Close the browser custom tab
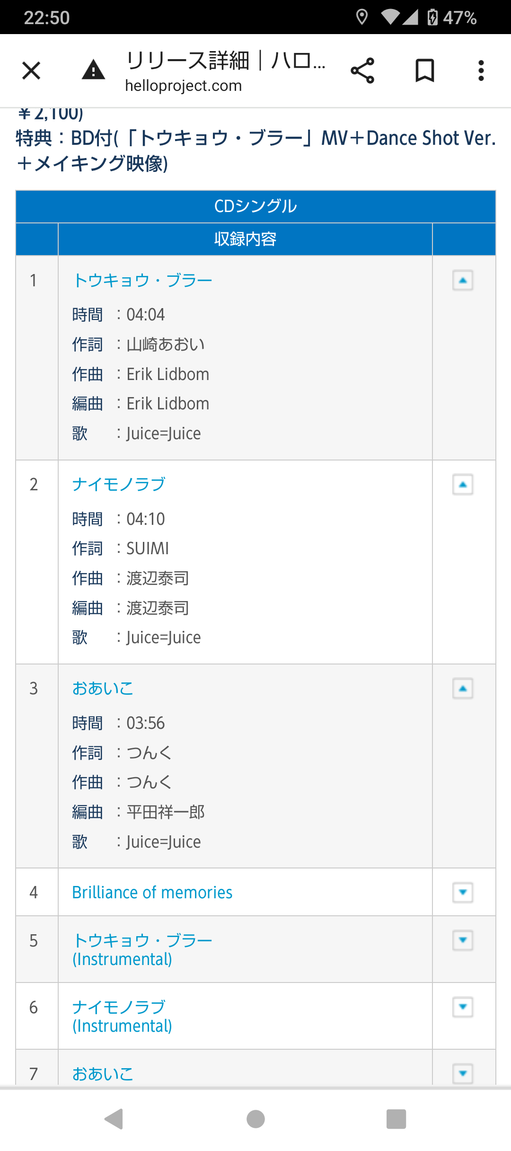Viewport: 511px width, 1151px height. coord(31,71)
